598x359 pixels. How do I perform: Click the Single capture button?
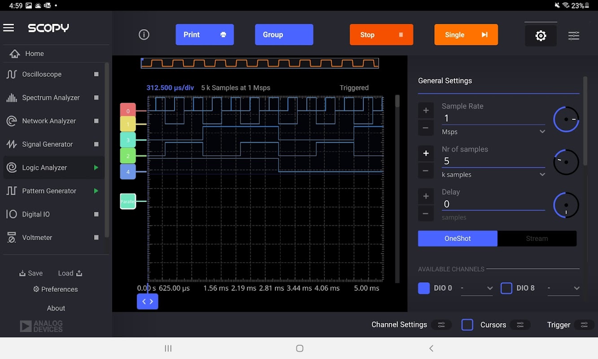pyautogui.click(x=466, y=35)
